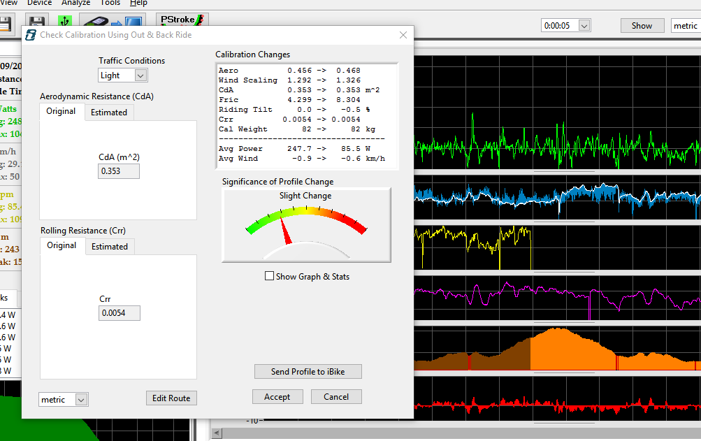This screenshot has width=701, height=441.
Task: Click Send Profile to iBike button
Action: (x=308, y=372)
